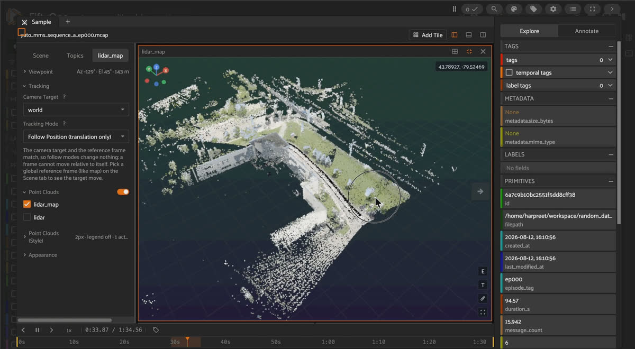Screen dimensions: 635x349
Task: Collapse the METADATA section header
Action: pyautogui.click(x=611, y=99)
